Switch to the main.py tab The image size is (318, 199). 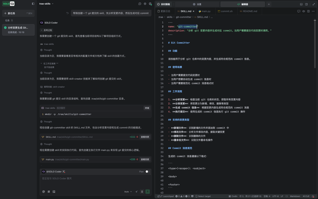206,11
